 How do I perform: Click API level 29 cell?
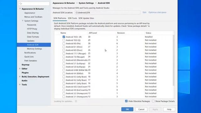(89, 40)
